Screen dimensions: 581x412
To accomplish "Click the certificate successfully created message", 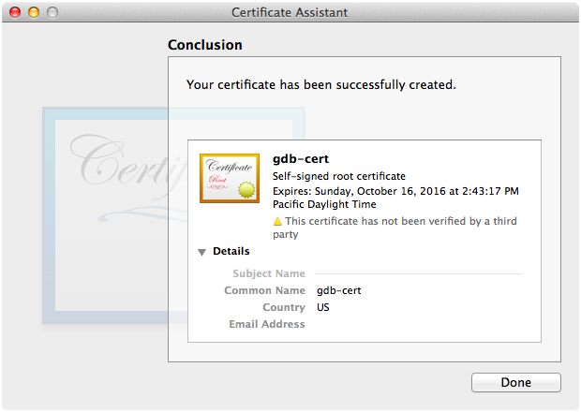I will [x=320, y=84].
